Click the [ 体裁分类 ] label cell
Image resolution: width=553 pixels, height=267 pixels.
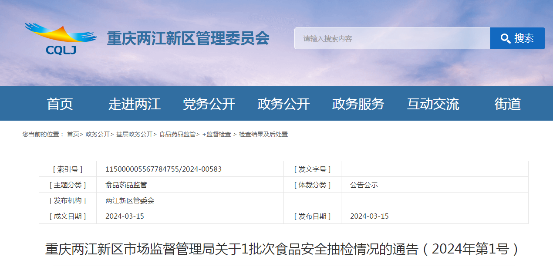(312, 185)
